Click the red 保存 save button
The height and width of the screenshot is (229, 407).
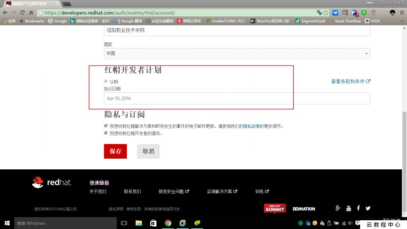click(115, 151)
